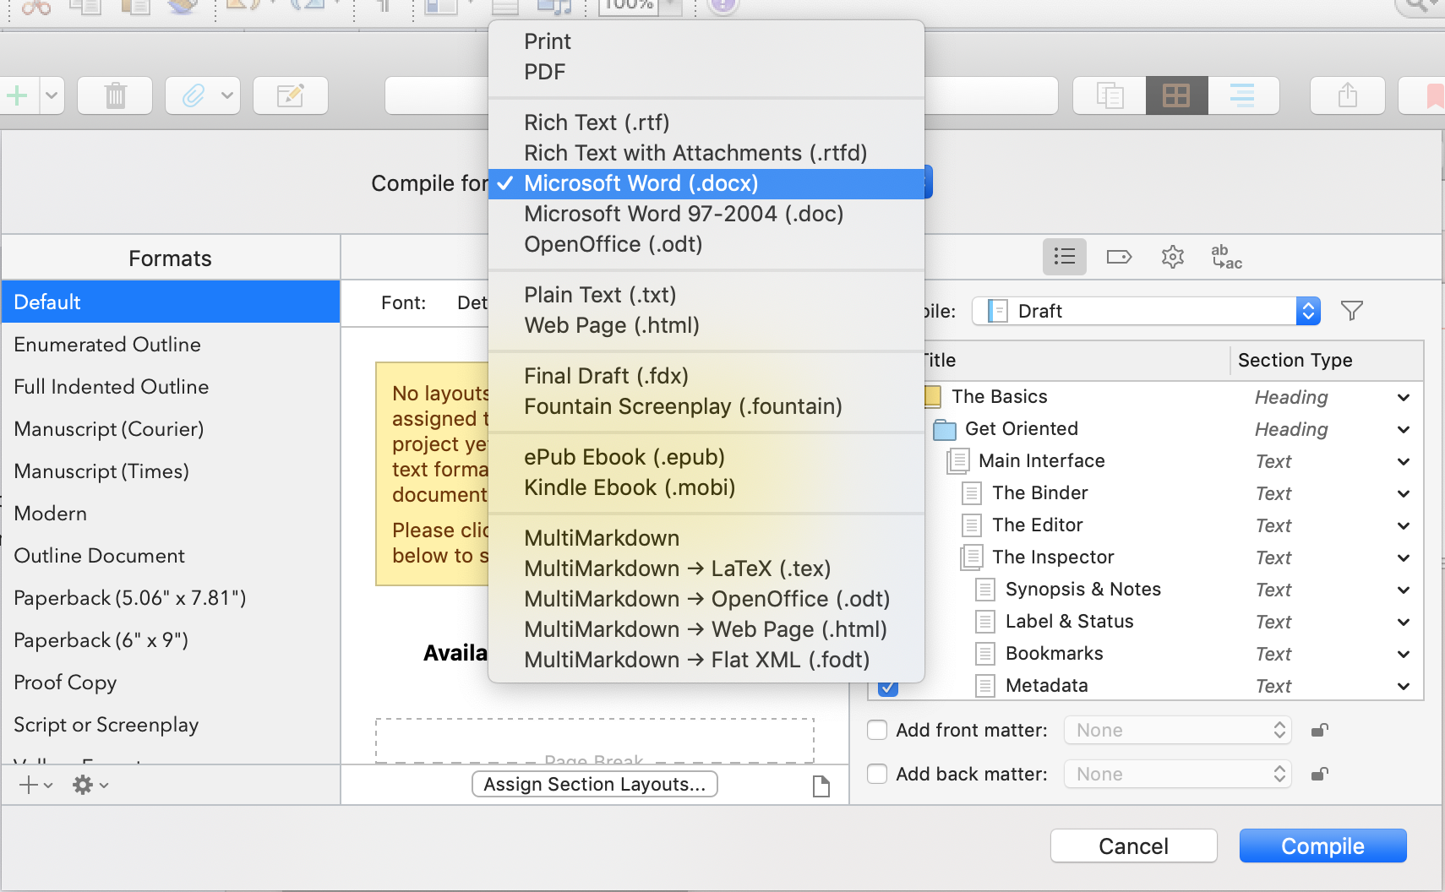The width and height of the screenshot is (1445, 892).
Task: Select Manuscript (Courier) format
Action: coord(171,428)
